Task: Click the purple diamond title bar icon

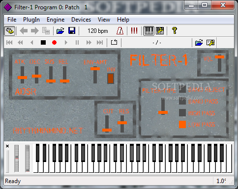Action: coord(8,7)
